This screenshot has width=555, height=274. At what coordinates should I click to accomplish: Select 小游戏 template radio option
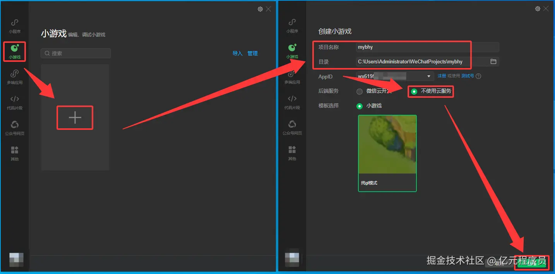pyautogui.click(x=369, y=106)
